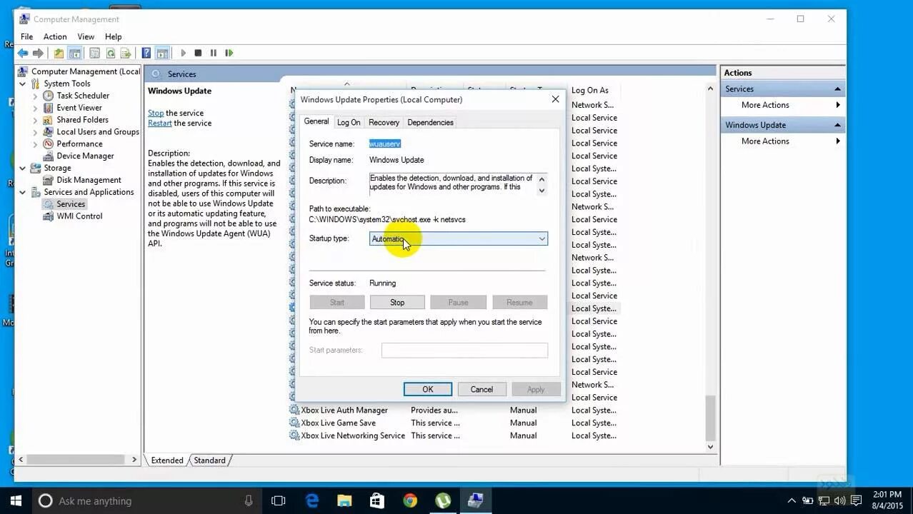
Task: Click the Properties toolbar icon
Action: (x=94, y=53)
